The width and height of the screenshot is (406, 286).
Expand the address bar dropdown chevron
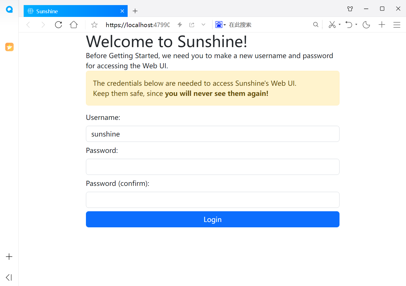203,25
